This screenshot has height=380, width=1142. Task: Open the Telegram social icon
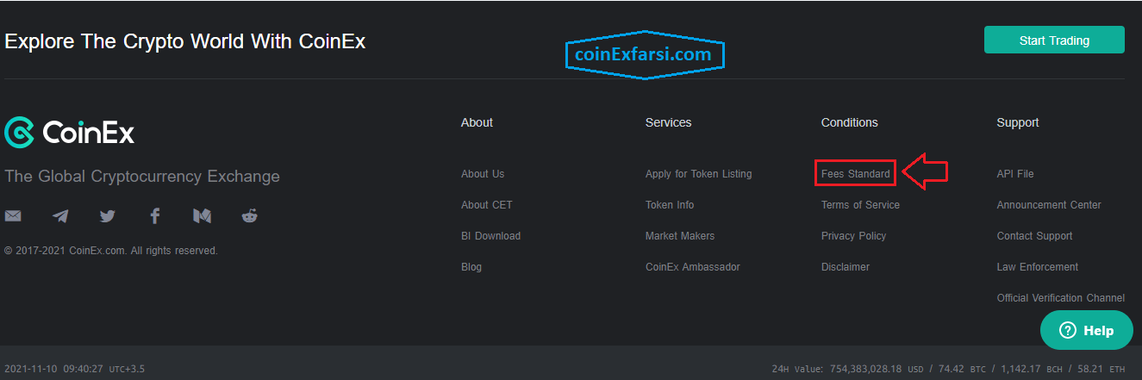(x=60, y=215)
